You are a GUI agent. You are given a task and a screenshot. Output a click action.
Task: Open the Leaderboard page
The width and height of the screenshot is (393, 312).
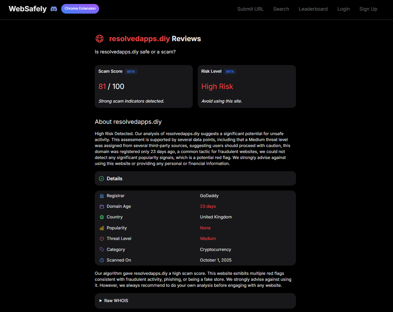pyautogui.click(x=313, y=9)
